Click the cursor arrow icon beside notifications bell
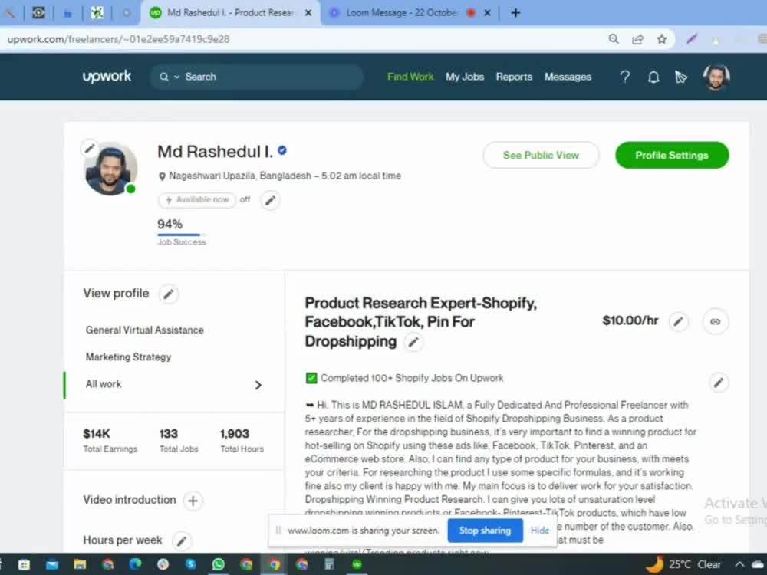The width and height of the screenshot is (767, 575). 681,77
